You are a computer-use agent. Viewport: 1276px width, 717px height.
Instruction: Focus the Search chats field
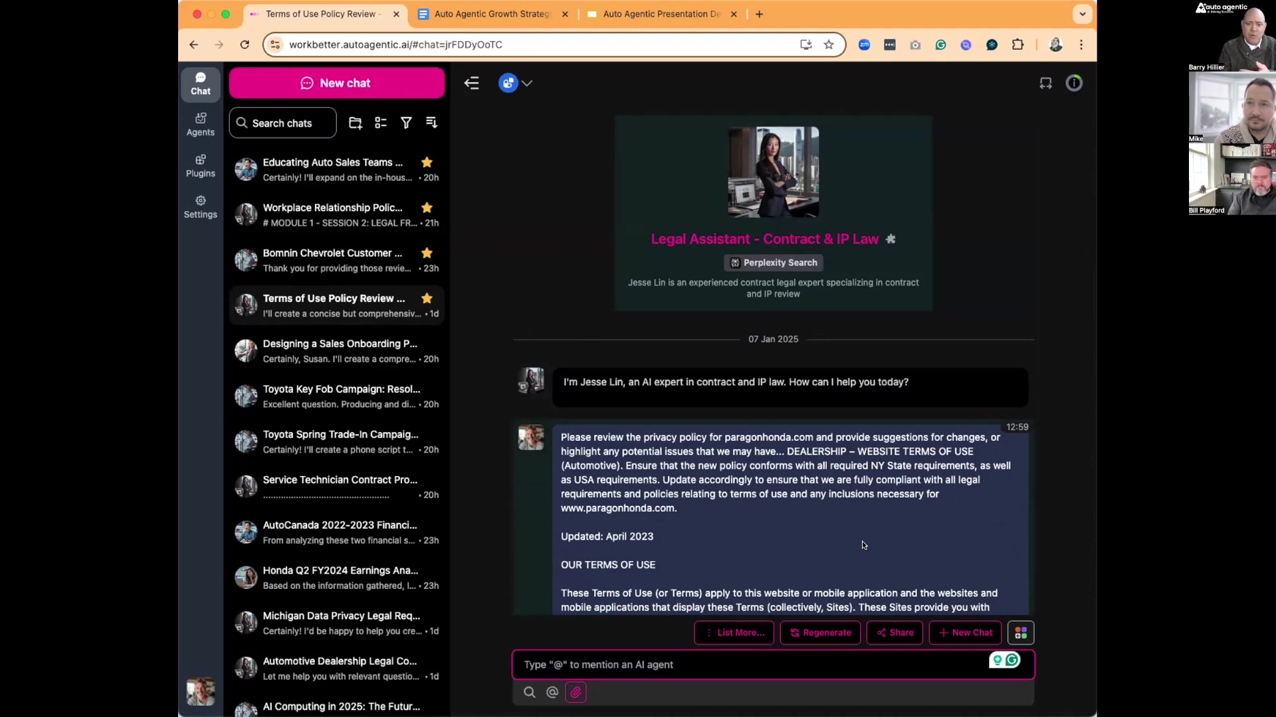[283, 123]
